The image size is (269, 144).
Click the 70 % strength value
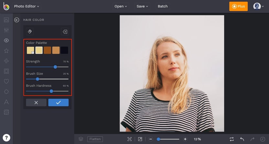pos(66,62)
